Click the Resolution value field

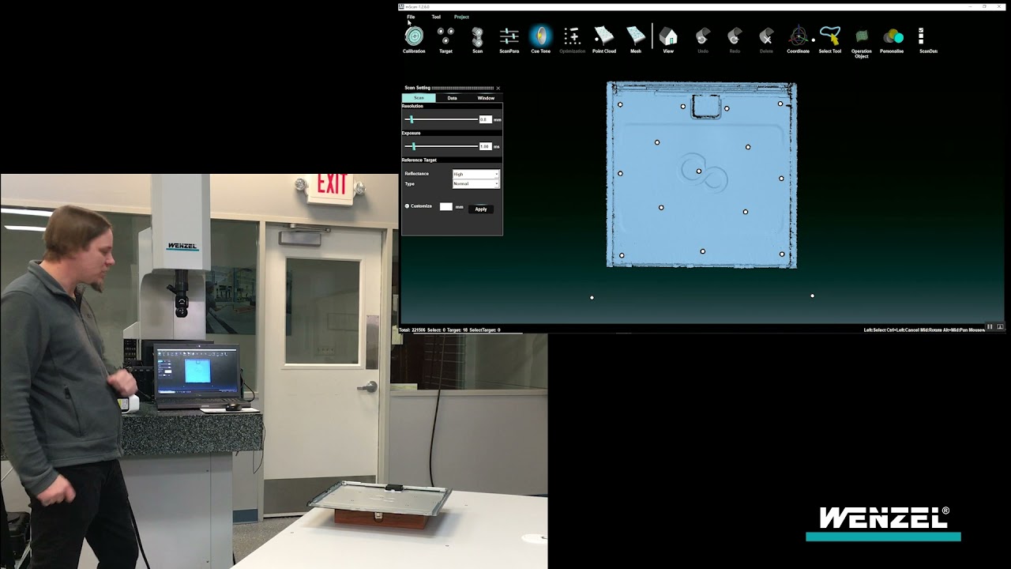pyautogui.click(x=485, y=119)
